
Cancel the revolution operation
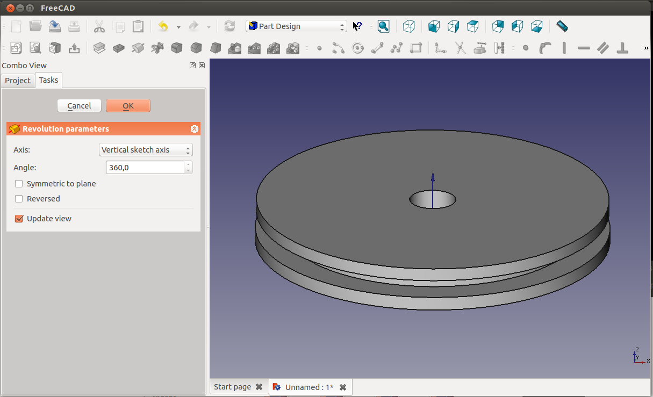point(79,106)
